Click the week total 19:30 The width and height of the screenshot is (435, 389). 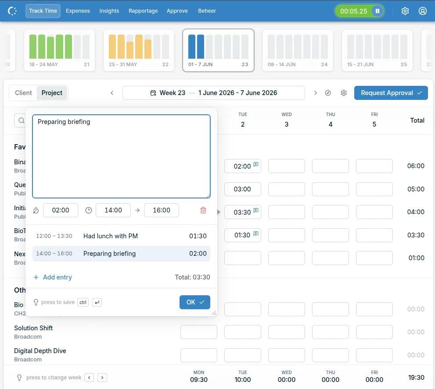click(x=416, y=378)
